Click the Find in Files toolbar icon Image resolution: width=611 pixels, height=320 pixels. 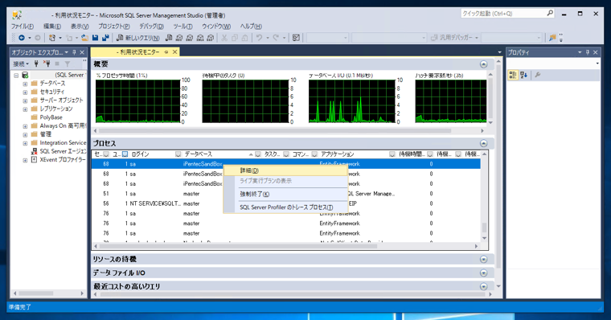coord(552,38)
